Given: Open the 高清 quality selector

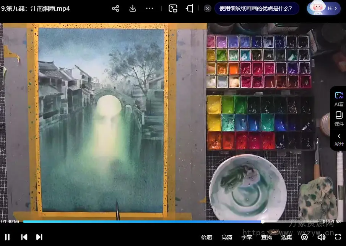Looking at the screenshot, I should (227, 237).
